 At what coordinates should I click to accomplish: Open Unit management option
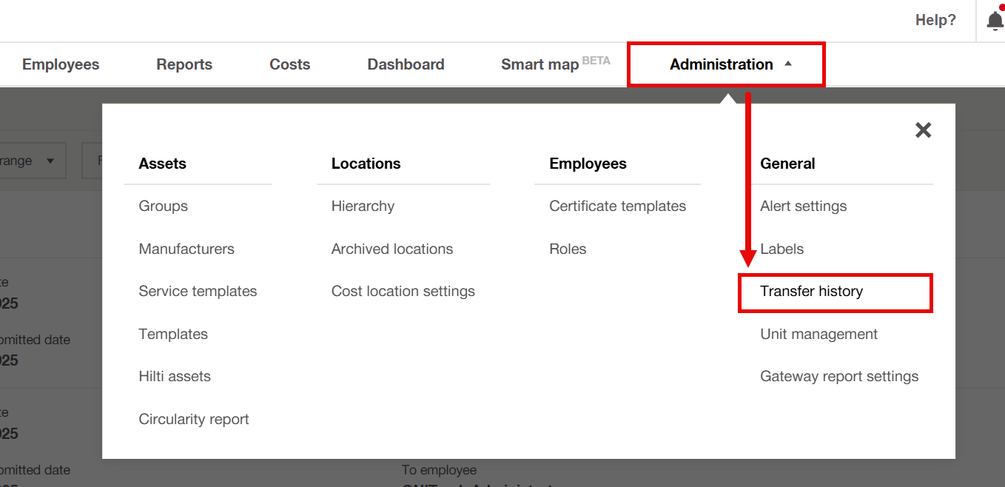tap(819, 335)
